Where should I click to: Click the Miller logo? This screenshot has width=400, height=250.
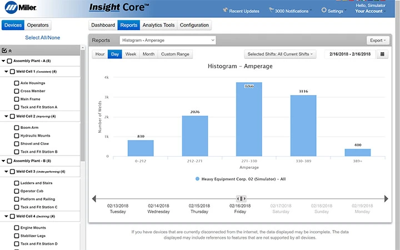click(x=21, y=8)
